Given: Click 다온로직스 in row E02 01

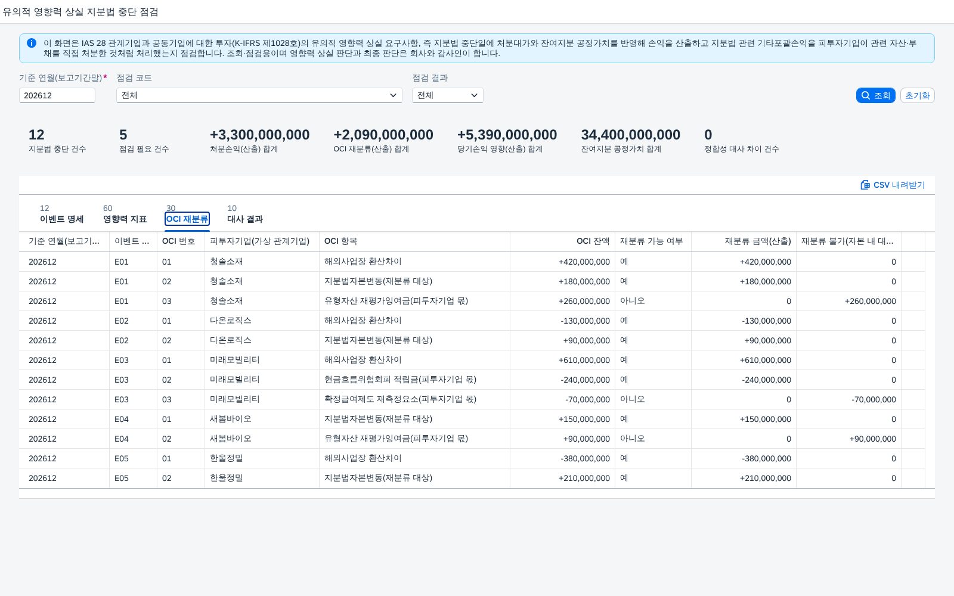Looking at the screenshot, I should pyautogui.click(x=231, y=321).
